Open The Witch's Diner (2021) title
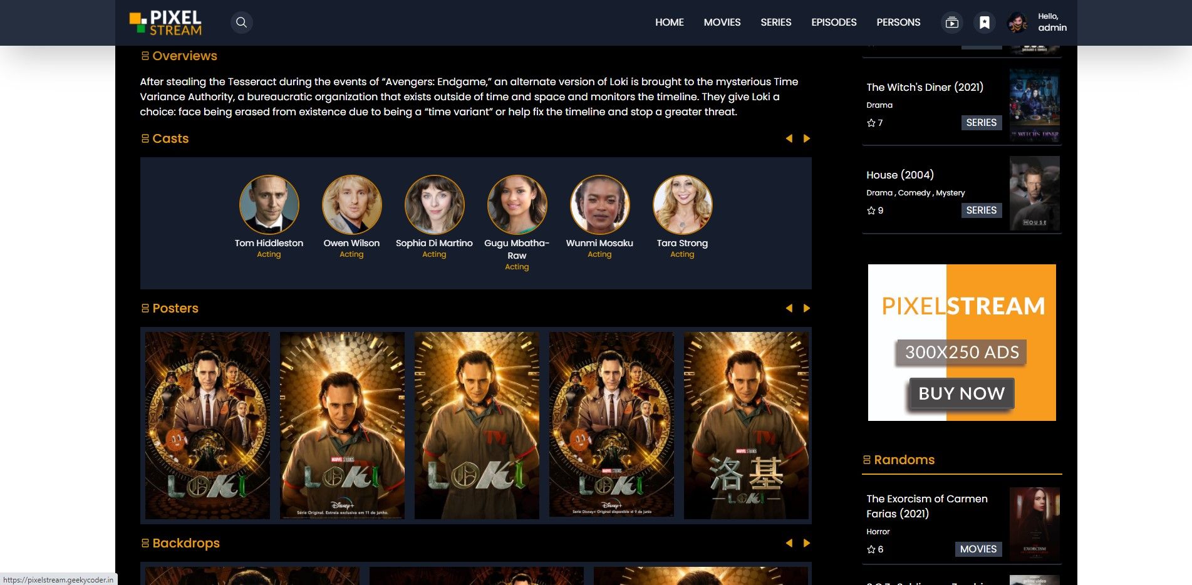1192x585 pixels. (925, 87)
